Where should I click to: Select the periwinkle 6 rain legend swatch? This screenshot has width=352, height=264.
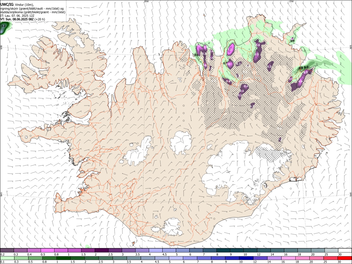click(190, 258)
